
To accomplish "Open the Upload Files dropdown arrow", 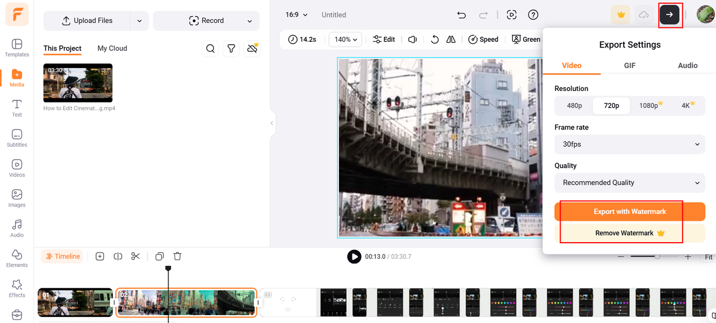I will 139,21.
